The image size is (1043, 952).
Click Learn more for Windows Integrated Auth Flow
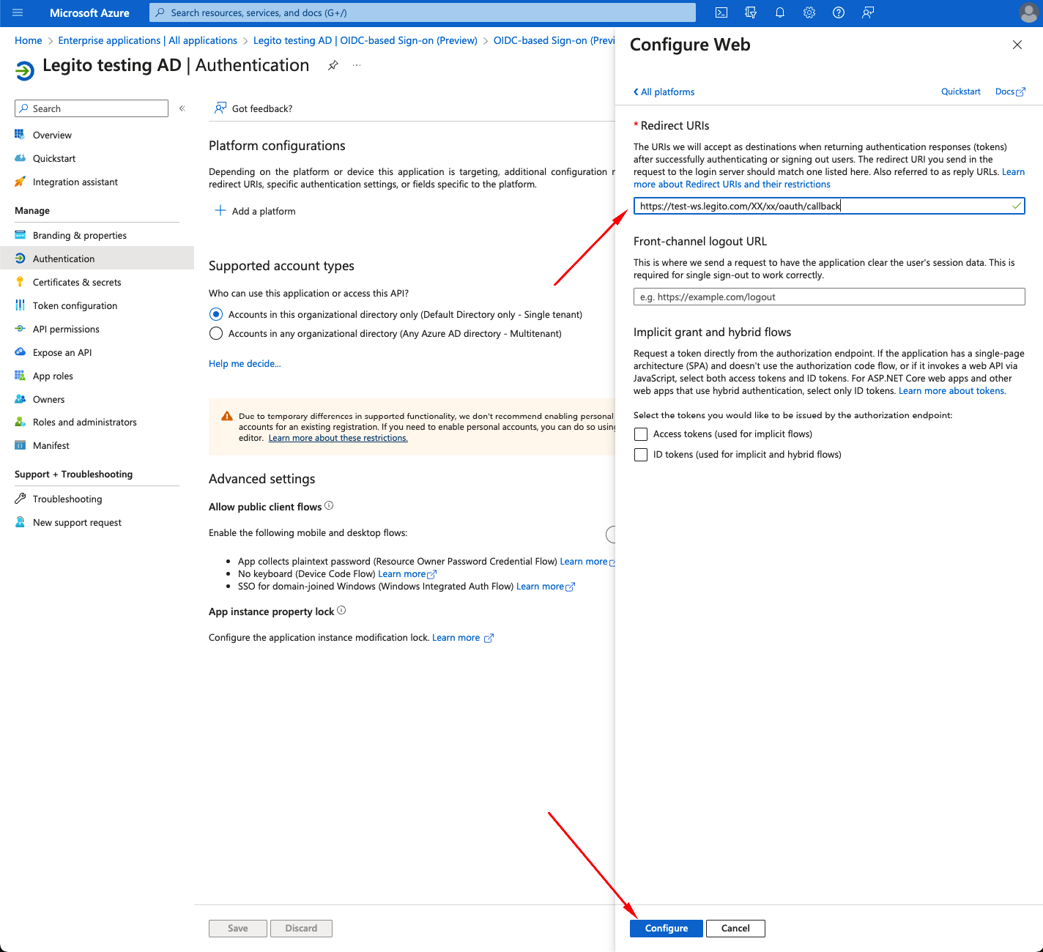click(546, 587)
